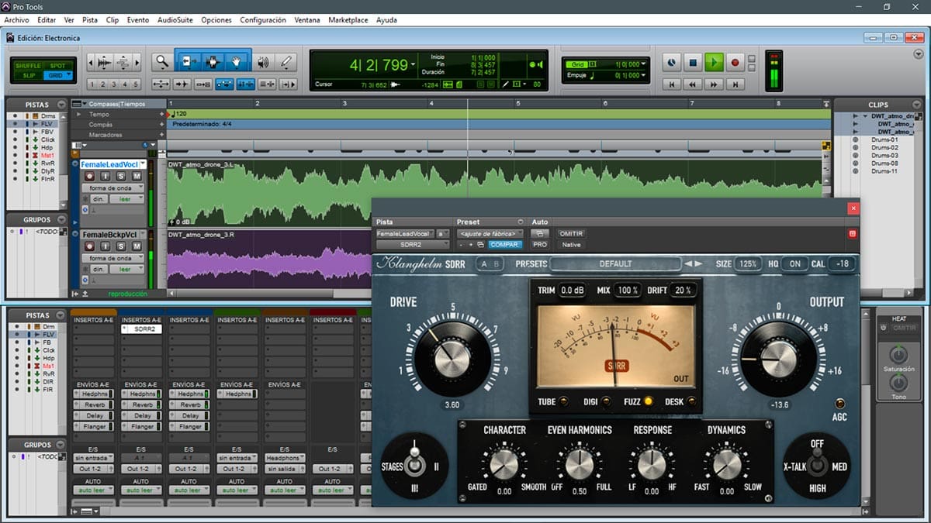Select DIGI saturation mode
This screenshot has width=931, height=523.
coord(606,401)
